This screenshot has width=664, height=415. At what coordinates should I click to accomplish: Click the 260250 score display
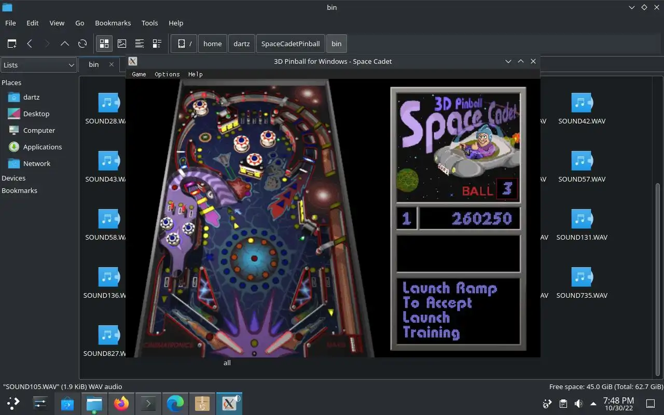469,218
